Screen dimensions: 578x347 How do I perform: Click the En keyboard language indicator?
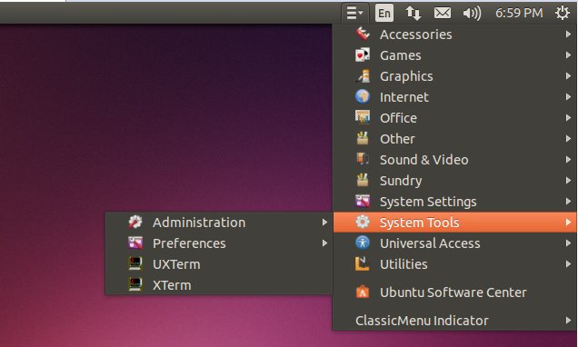coord(384,14)
